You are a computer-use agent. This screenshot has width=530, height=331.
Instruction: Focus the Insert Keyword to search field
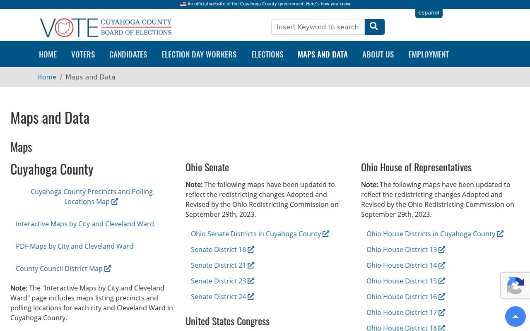coord(318,27)
